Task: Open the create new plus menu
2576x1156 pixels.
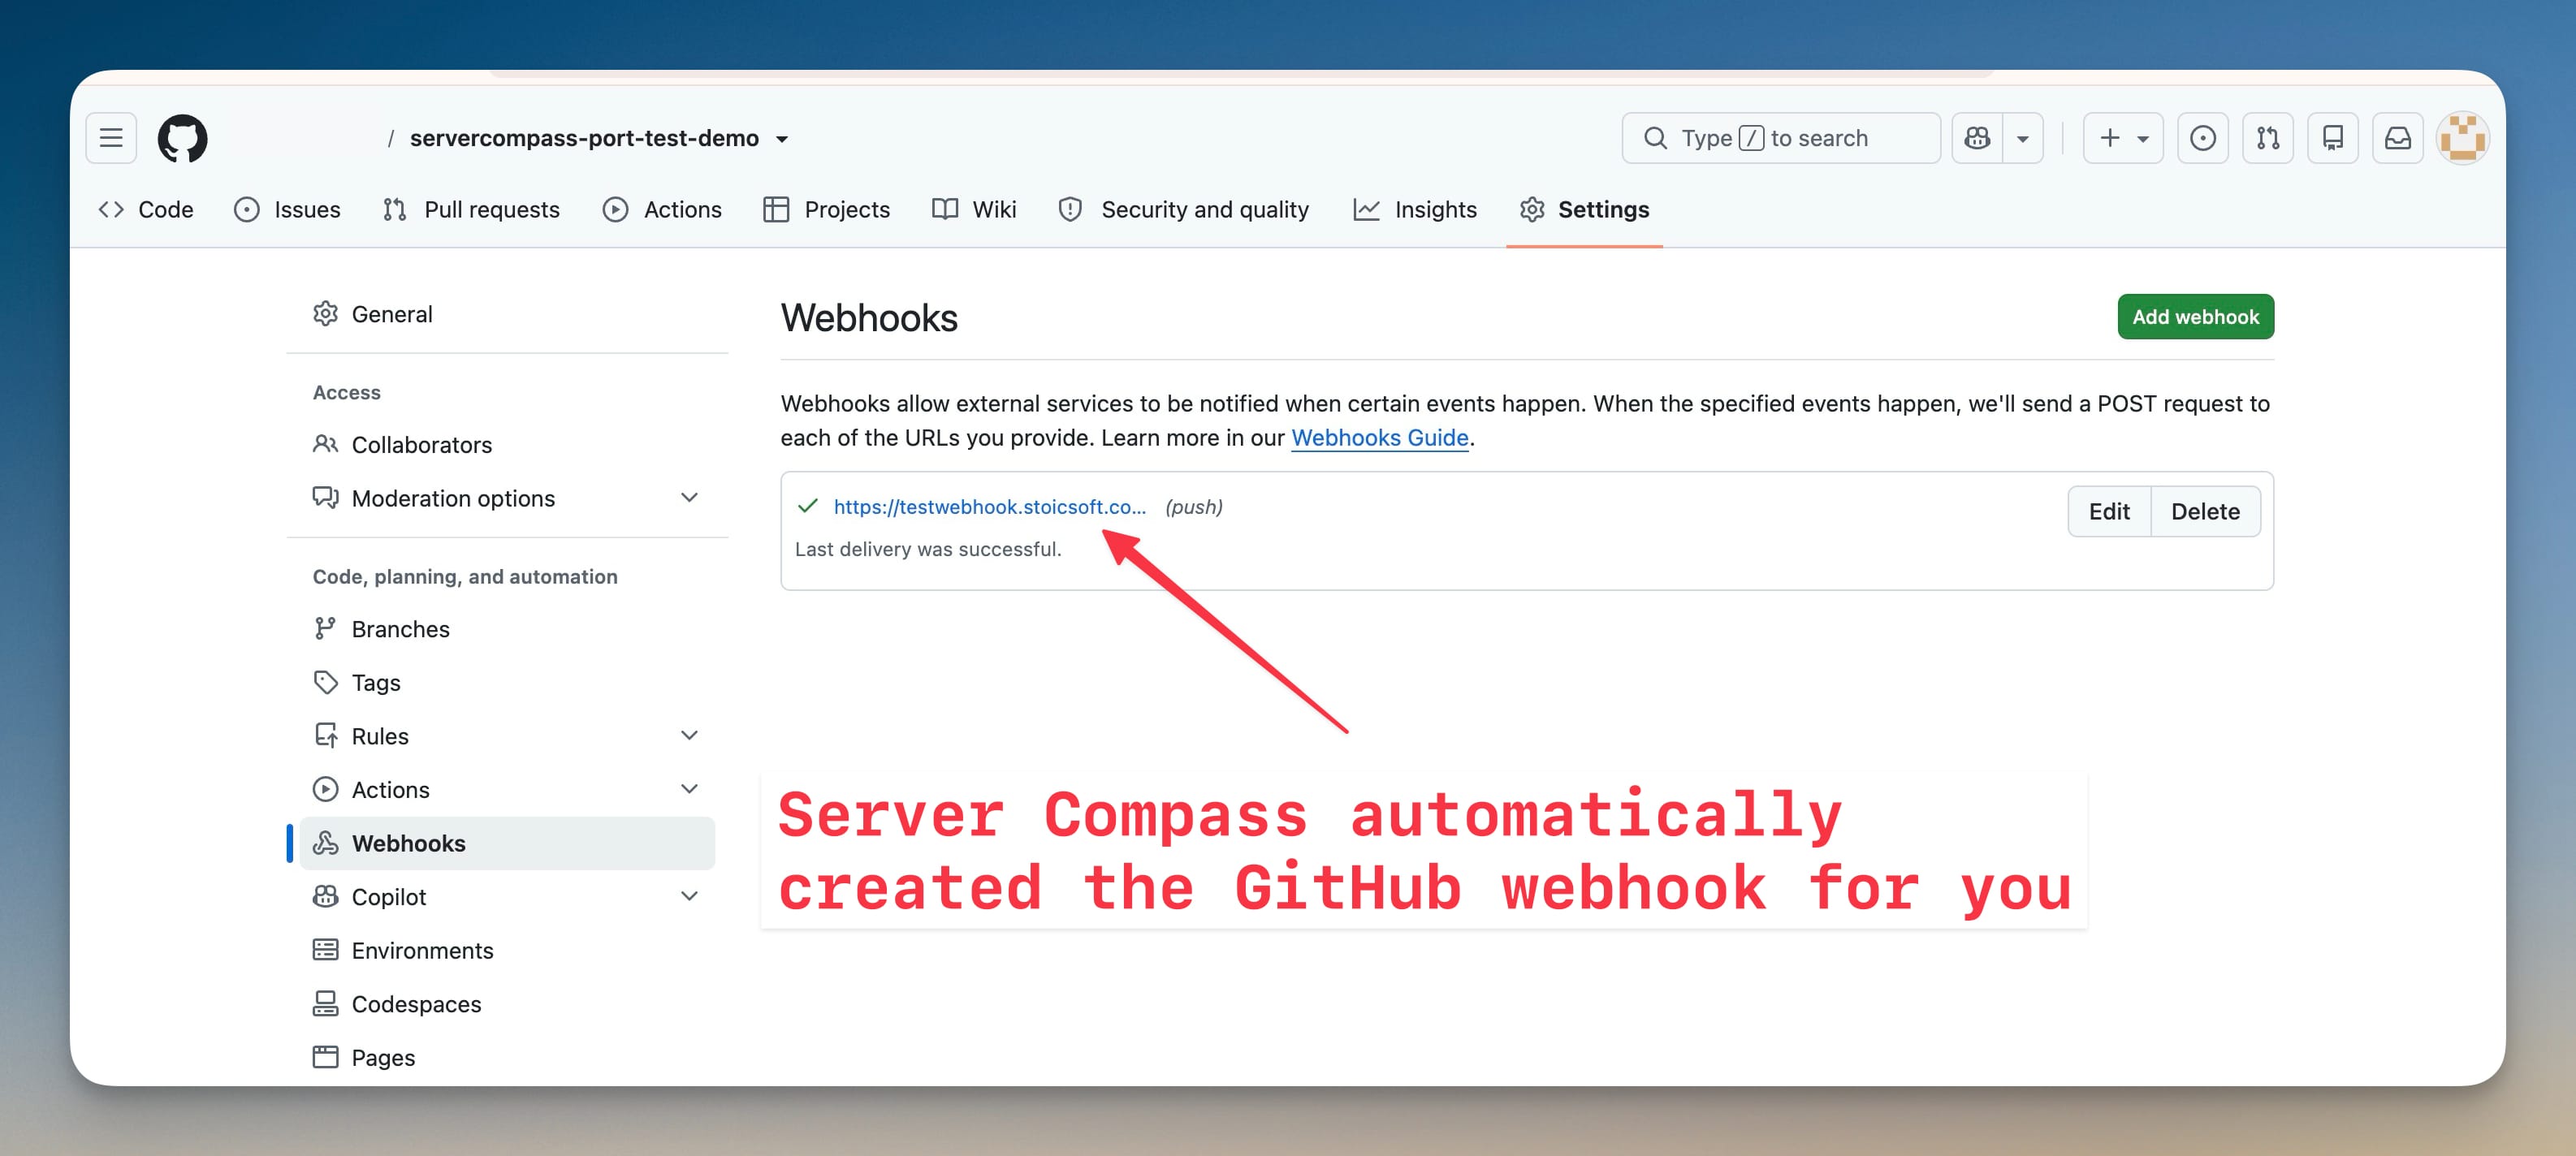Action: pos(2123,138)
